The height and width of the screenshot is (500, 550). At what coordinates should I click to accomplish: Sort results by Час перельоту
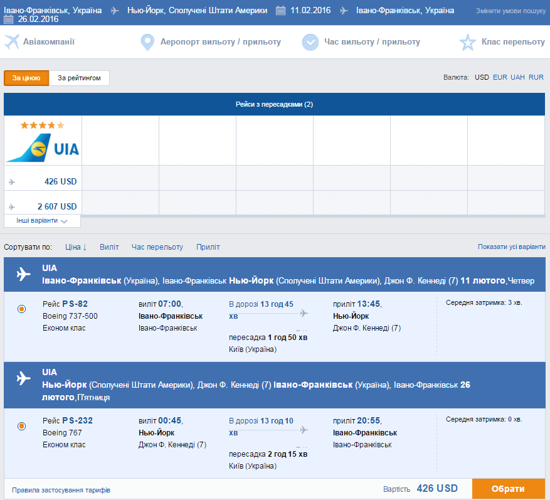coord(157,247)
